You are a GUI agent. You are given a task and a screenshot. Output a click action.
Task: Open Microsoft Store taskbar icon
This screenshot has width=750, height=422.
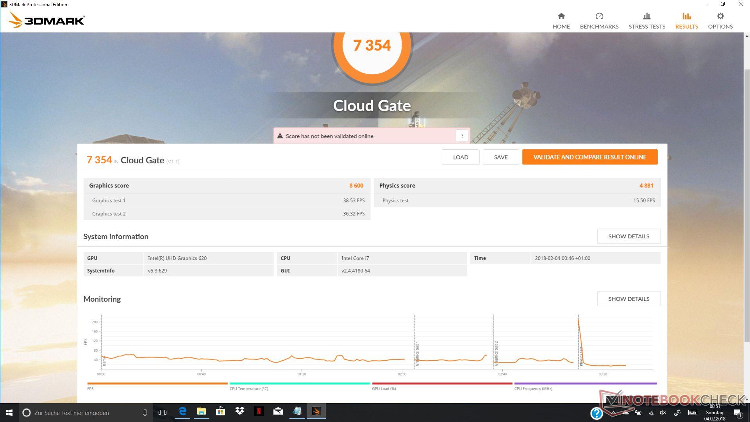click(x=220, y=411)
